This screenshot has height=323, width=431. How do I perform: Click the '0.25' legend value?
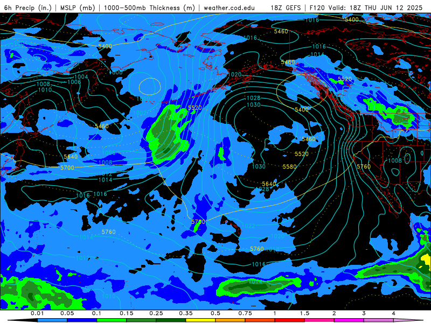point(156,313)
